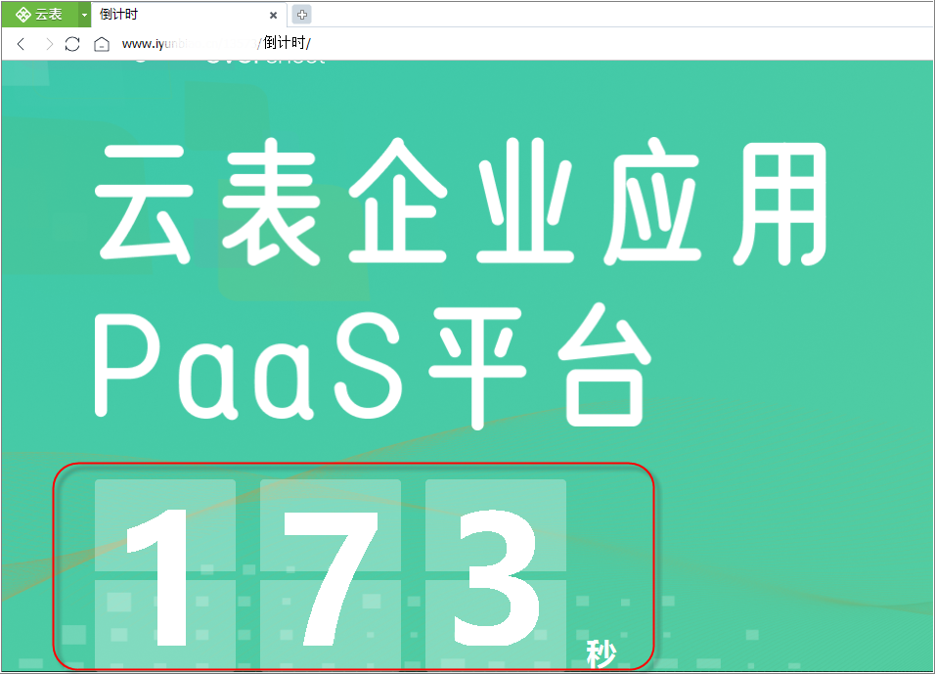Click the countdown digit 7
The image size is (935, 674).
331,578
